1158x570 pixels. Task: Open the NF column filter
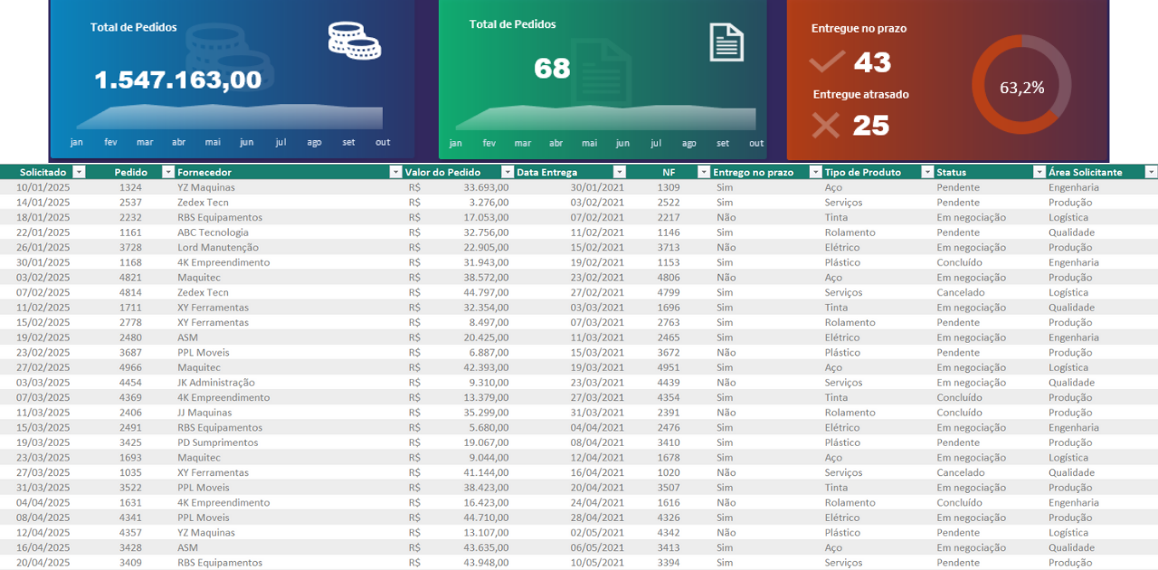point(704,171)
